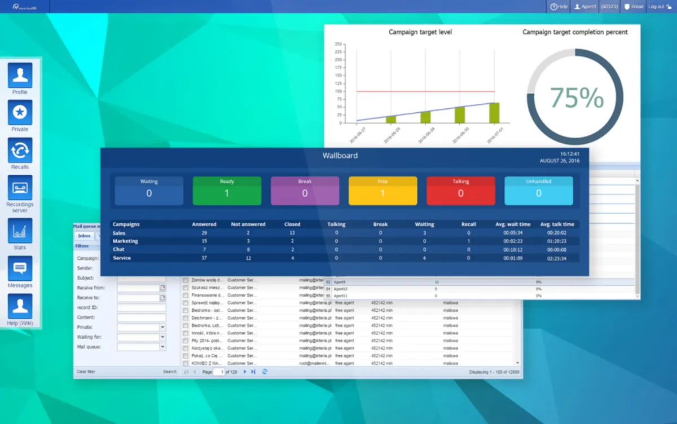
Task: Expand the Private filter dropdown
Action: tap(163, 327)
